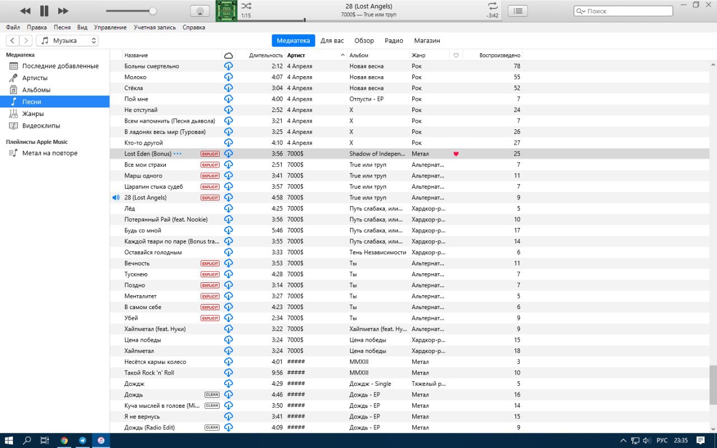Screen dimensions: 717x448
Task: Download Lost Eden (Bonus) from the cloud
Action: 229,153
